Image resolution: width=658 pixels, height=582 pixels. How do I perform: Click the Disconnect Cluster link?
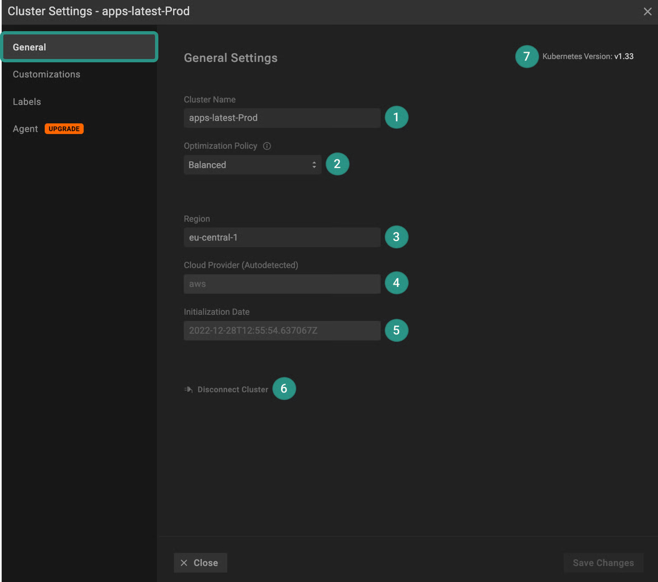(232, 389)
